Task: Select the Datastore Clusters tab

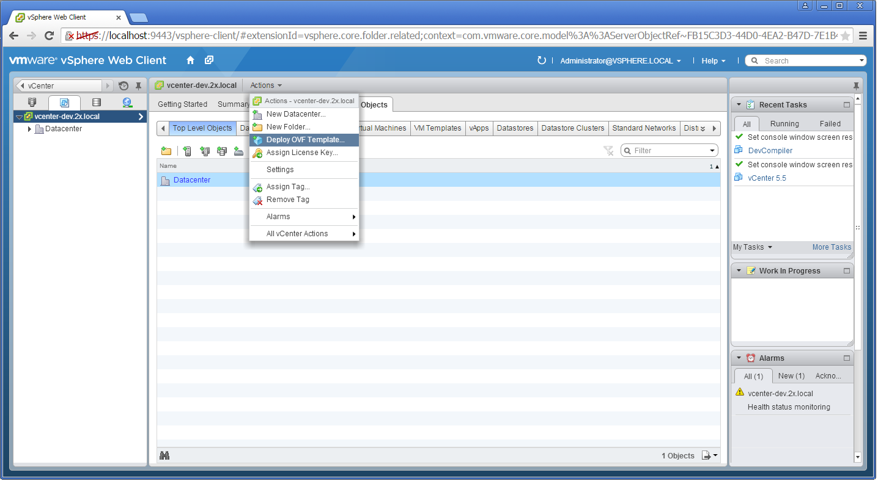Action: pyautogui.click(x=573, y=128)
